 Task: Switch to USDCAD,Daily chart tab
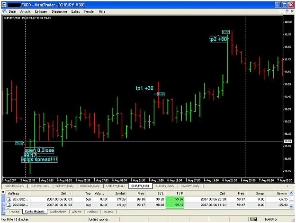90,186
